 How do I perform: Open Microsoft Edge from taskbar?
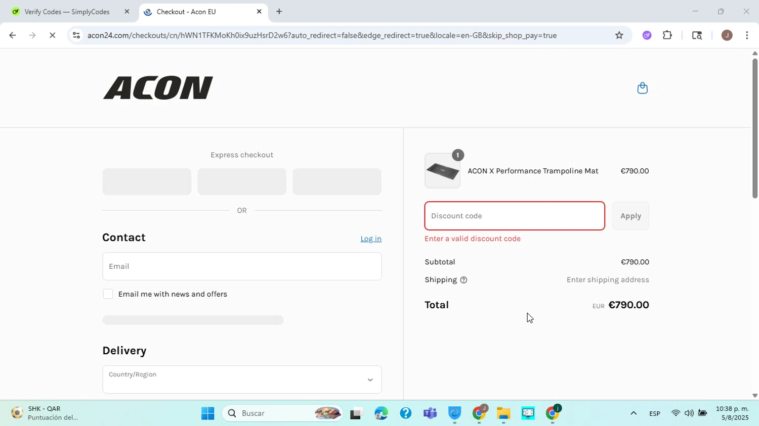[381, 413]
